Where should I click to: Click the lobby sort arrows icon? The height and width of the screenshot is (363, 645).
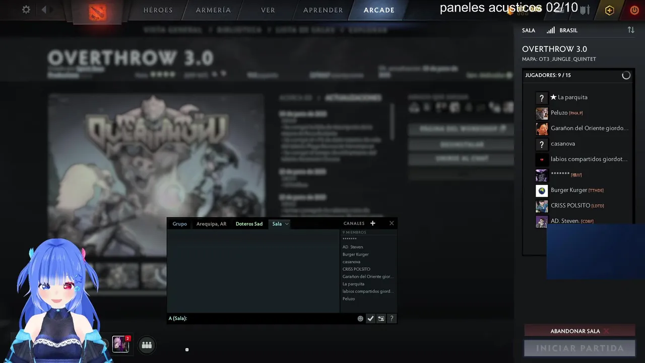point(631,30)
